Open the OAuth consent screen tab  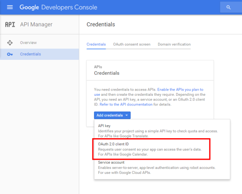pyautogui.click(x=131, y=44)
